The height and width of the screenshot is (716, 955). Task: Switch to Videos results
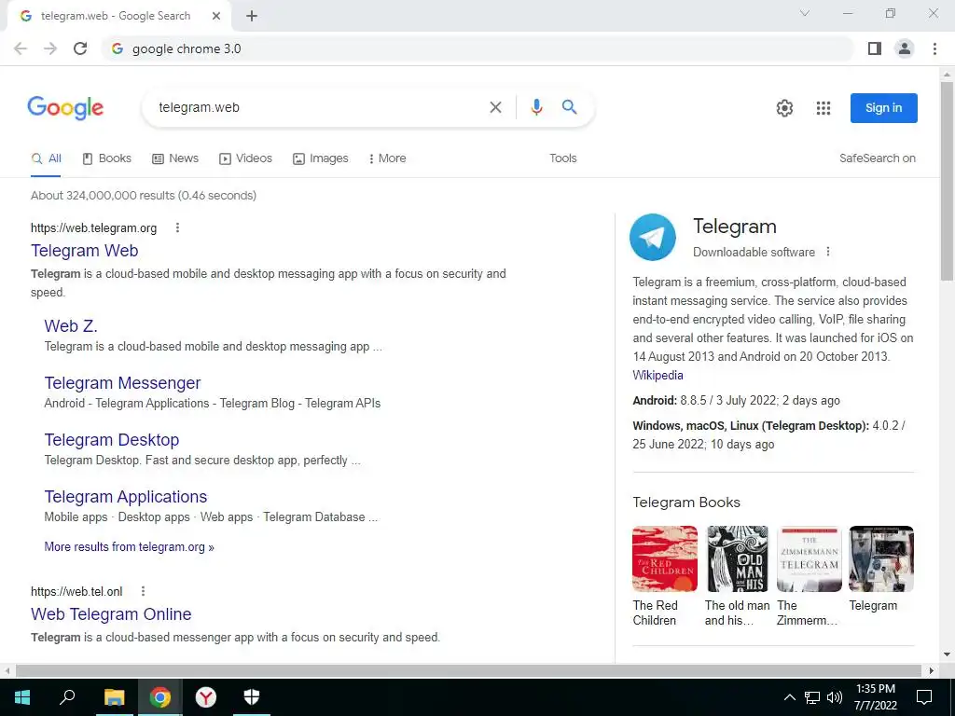(245, 158)
